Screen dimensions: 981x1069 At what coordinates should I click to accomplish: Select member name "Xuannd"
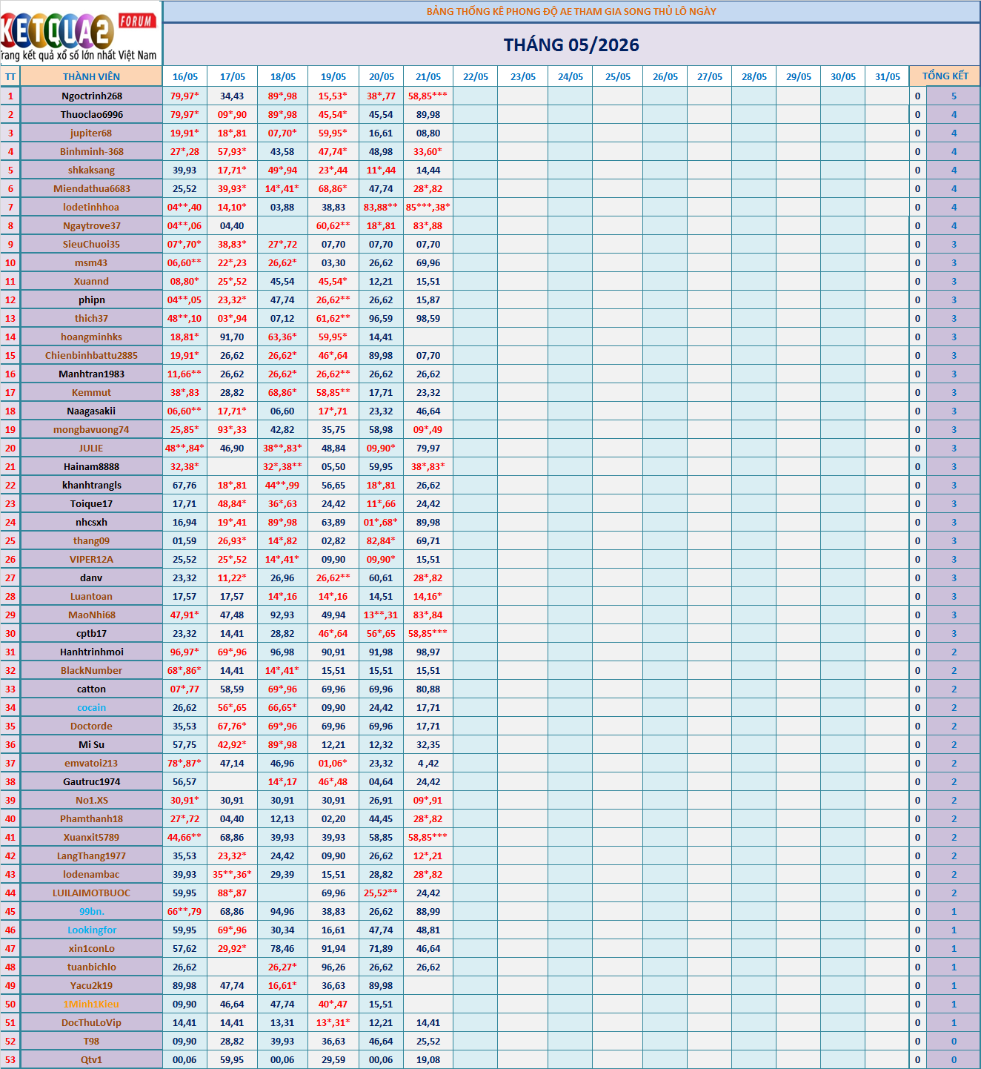(x=91, y=281)
